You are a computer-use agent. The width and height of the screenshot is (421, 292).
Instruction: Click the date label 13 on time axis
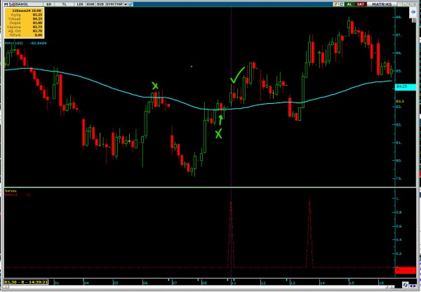tap(293, 283)
